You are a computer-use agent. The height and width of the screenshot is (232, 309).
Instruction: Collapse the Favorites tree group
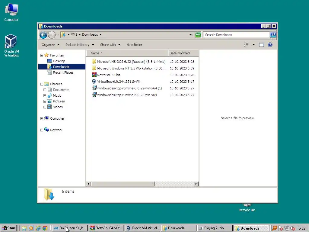[x=42, y=56]
